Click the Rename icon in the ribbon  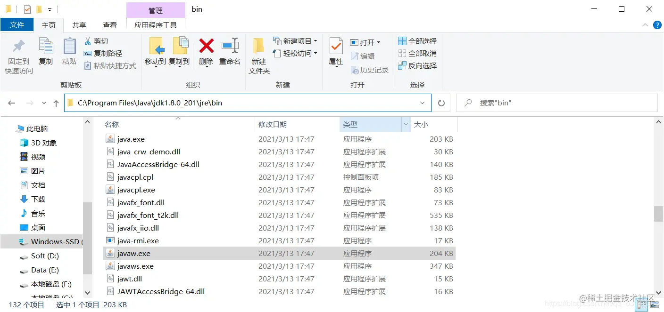[x=230, y=53]
